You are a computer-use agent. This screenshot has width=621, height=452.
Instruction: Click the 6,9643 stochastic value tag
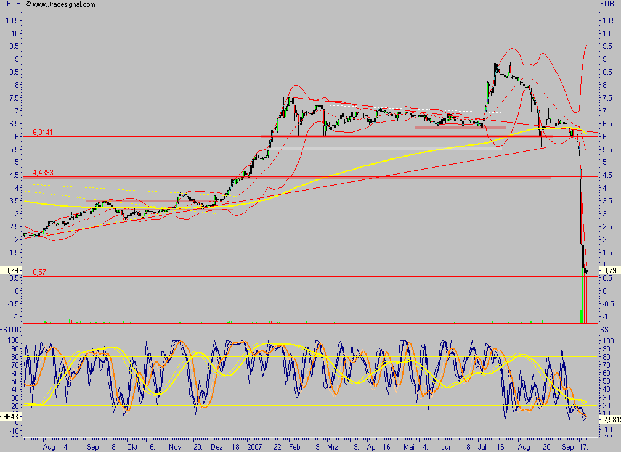(11, 417)
